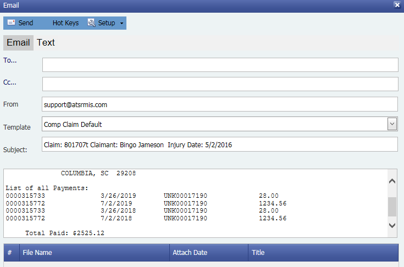
Task: Switch to the Text tab
Action: [46, 43]
